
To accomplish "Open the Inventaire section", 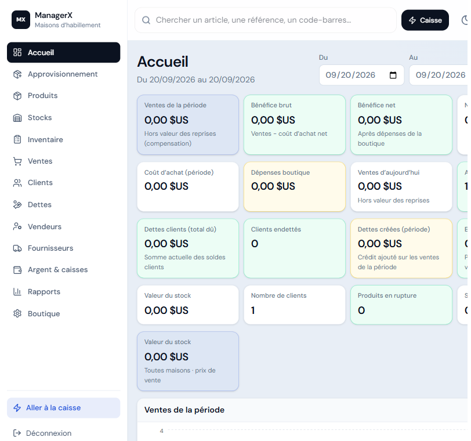I will click(x=64, y=139).
